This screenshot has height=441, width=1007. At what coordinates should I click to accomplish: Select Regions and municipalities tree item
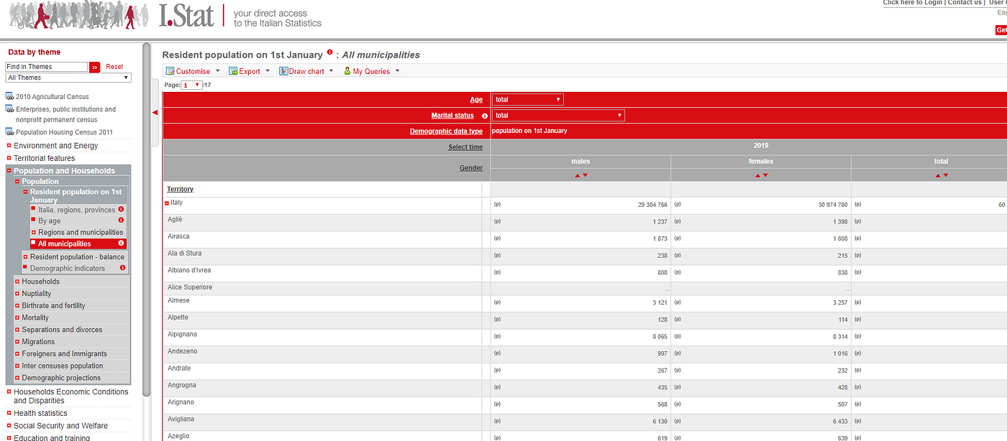tap(81, 232)
